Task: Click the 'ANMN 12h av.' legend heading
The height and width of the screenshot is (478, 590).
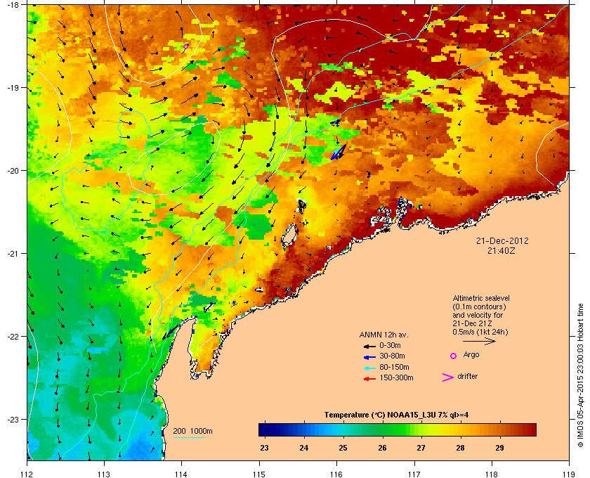Action: 383,335
